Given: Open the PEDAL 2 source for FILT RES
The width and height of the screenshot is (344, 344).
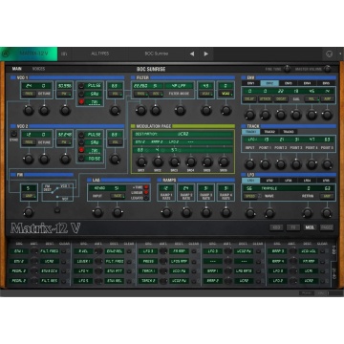Looking at the screenshot, I should click(18, 281).
